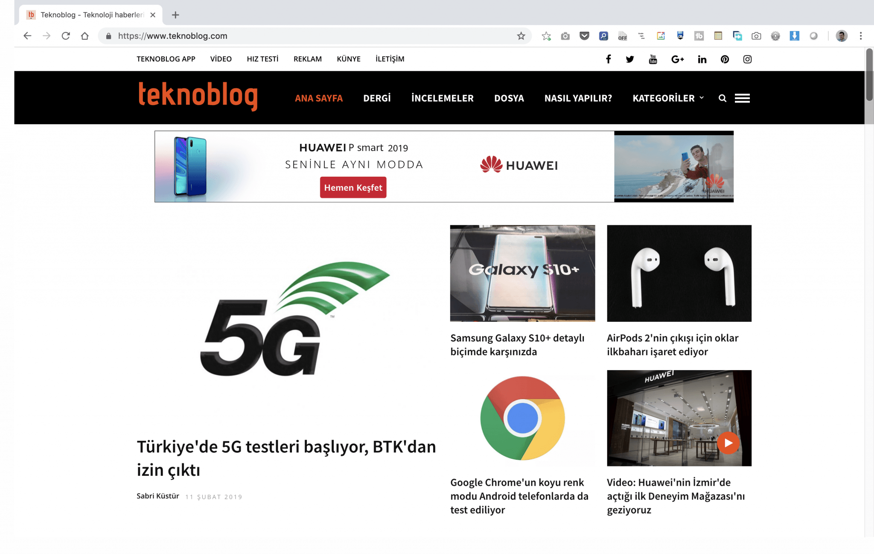This screenshot has width=874, height=554.
Task: Open Teknoblog's Facebook page icon
Action: pyautogui.click(x=608, y=59)
